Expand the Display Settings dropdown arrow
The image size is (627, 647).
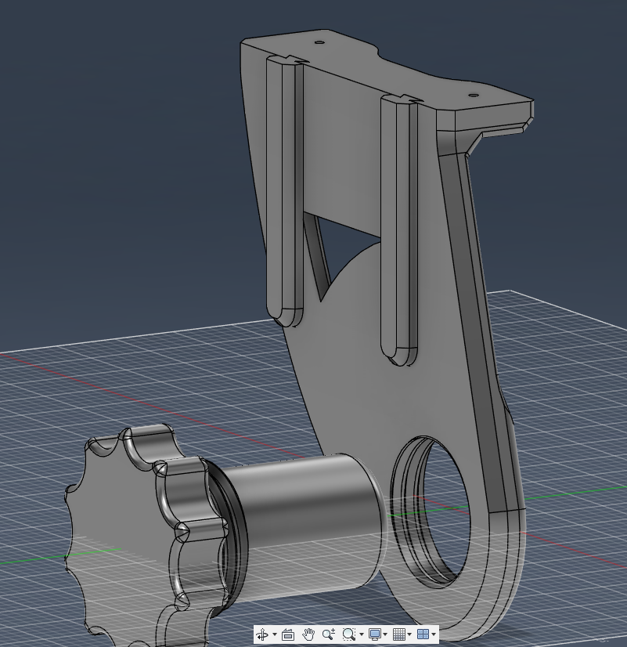point(385,634)
